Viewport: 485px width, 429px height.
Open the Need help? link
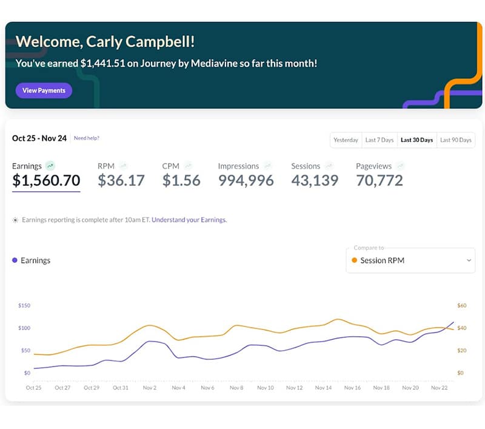point(87,138)
